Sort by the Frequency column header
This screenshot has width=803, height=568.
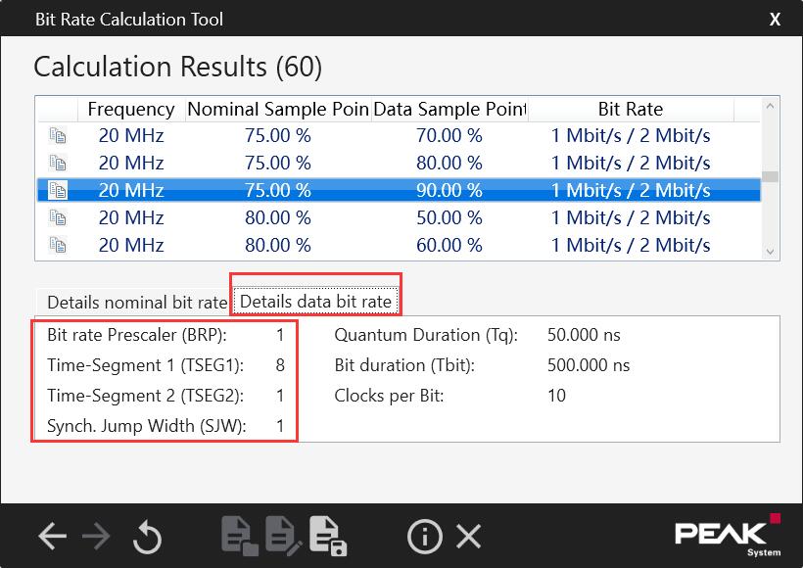(130, 109)
